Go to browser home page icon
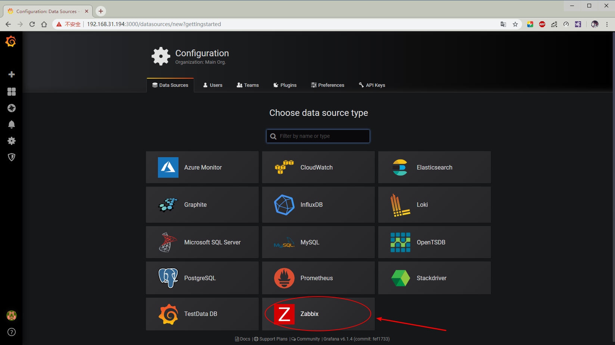Viewport: 615px width, 345px height. click(44, 24)
